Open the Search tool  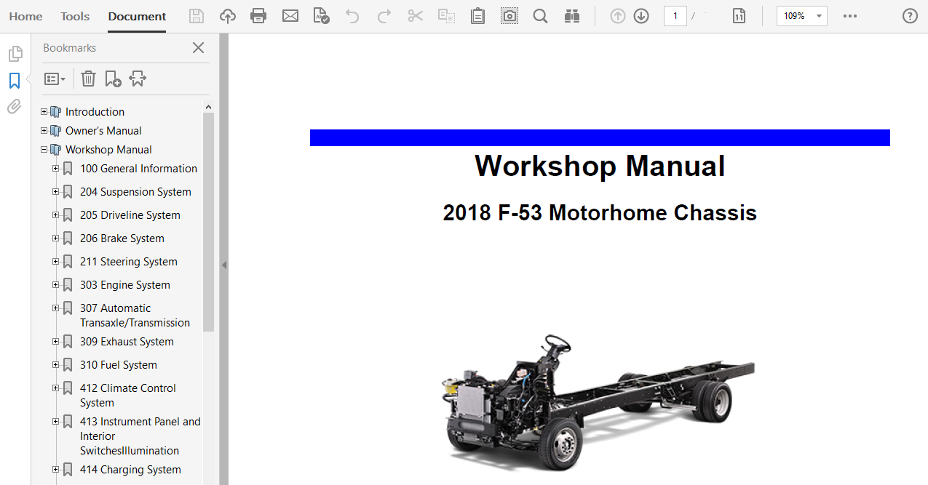[x=540, y=15]
